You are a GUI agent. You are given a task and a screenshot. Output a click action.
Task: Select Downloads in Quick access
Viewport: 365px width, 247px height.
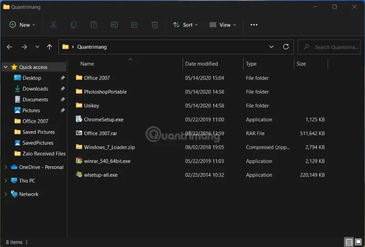click(x=36, y=89)
